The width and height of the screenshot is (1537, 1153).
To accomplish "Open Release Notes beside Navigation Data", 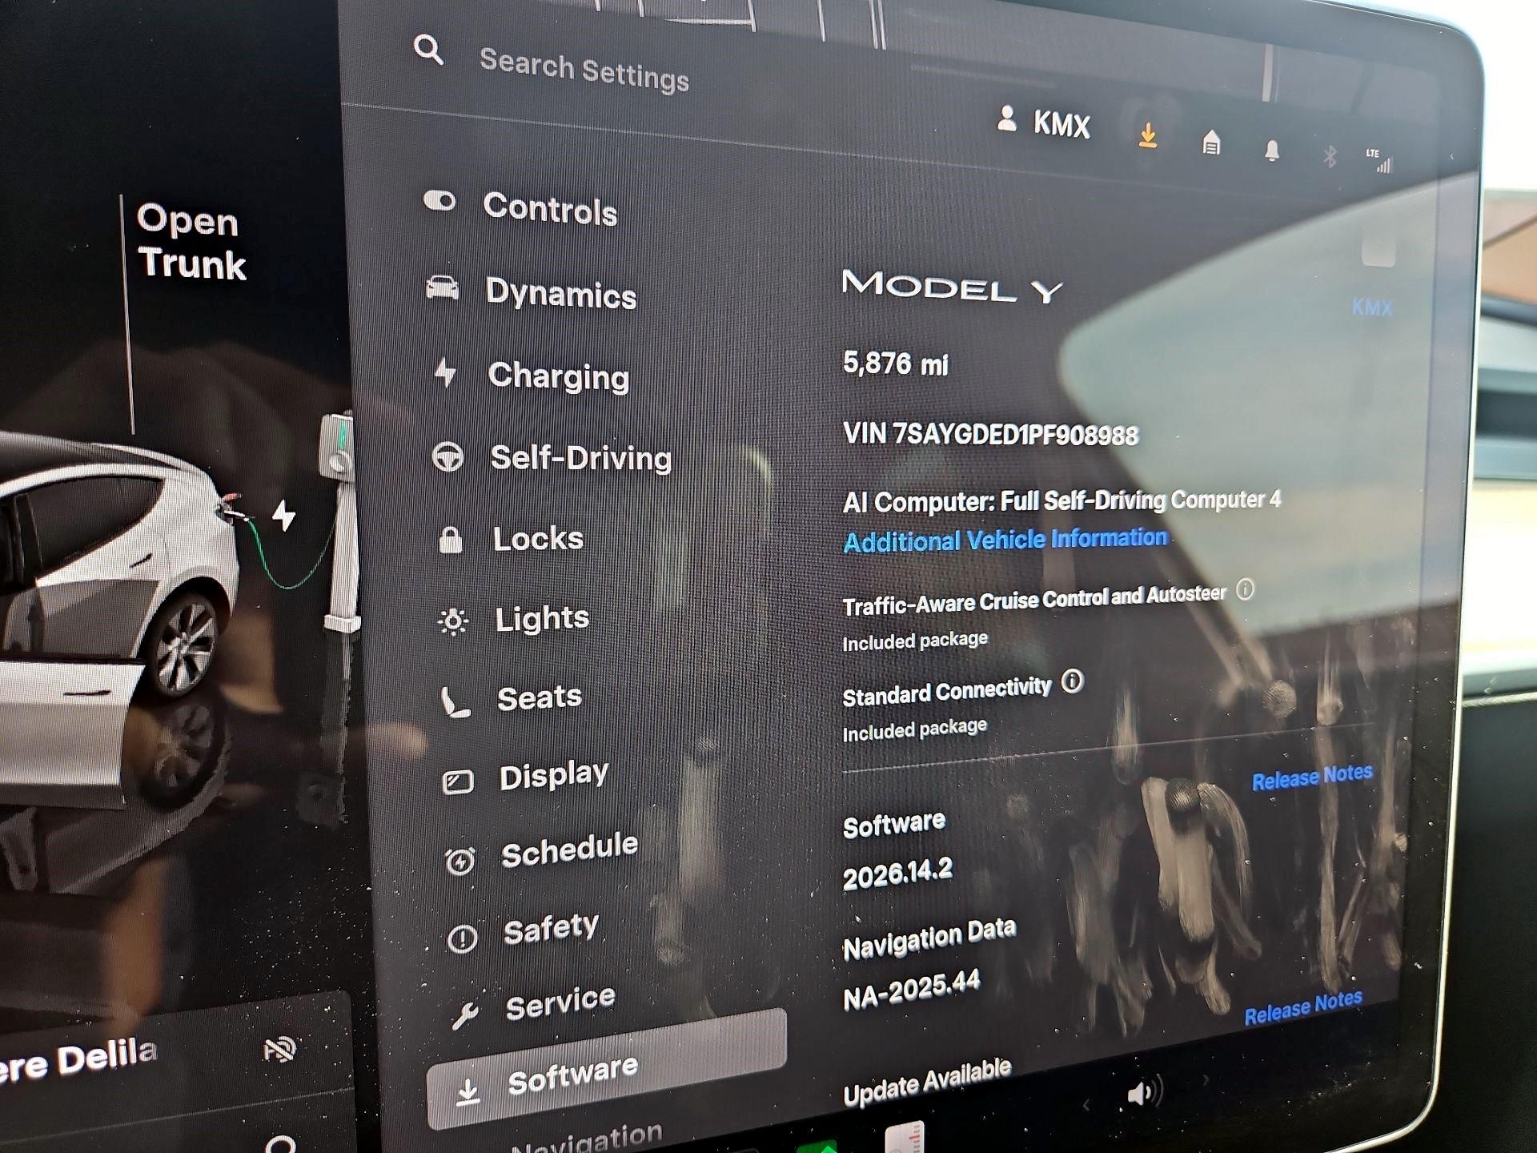I will pos(1303,1007).
